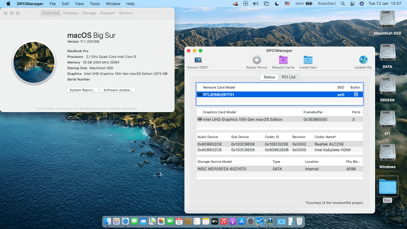This screenshot has width=407, height=229.
Task: Open the File menu
Action: (x=53, y=4)
